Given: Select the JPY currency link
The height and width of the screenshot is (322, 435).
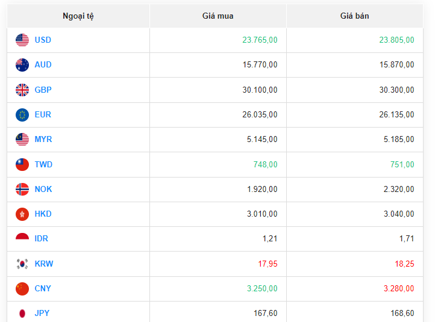Looking at the screenshot, I should pyautogui.click(x=42, y=314).
